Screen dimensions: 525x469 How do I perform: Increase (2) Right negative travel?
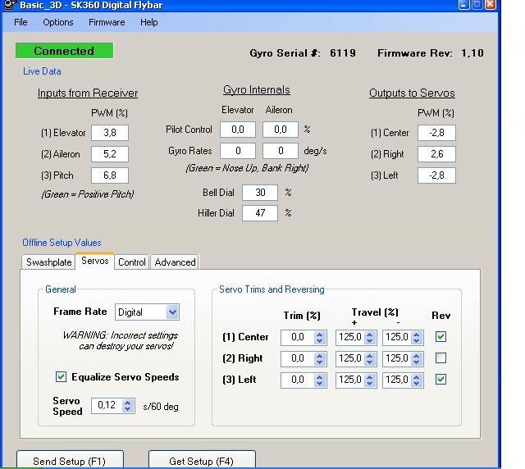[x=417, y=356]
